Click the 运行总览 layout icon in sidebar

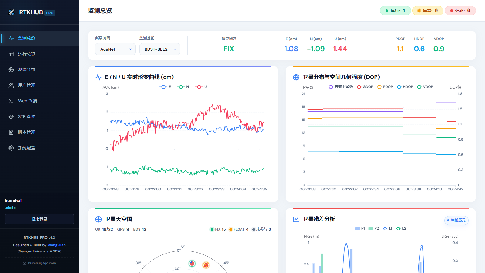tap(11, 54)
